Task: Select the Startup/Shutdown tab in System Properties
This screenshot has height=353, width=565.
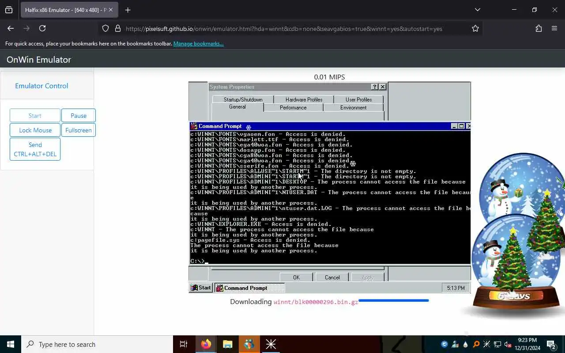Action: point(243,99)
